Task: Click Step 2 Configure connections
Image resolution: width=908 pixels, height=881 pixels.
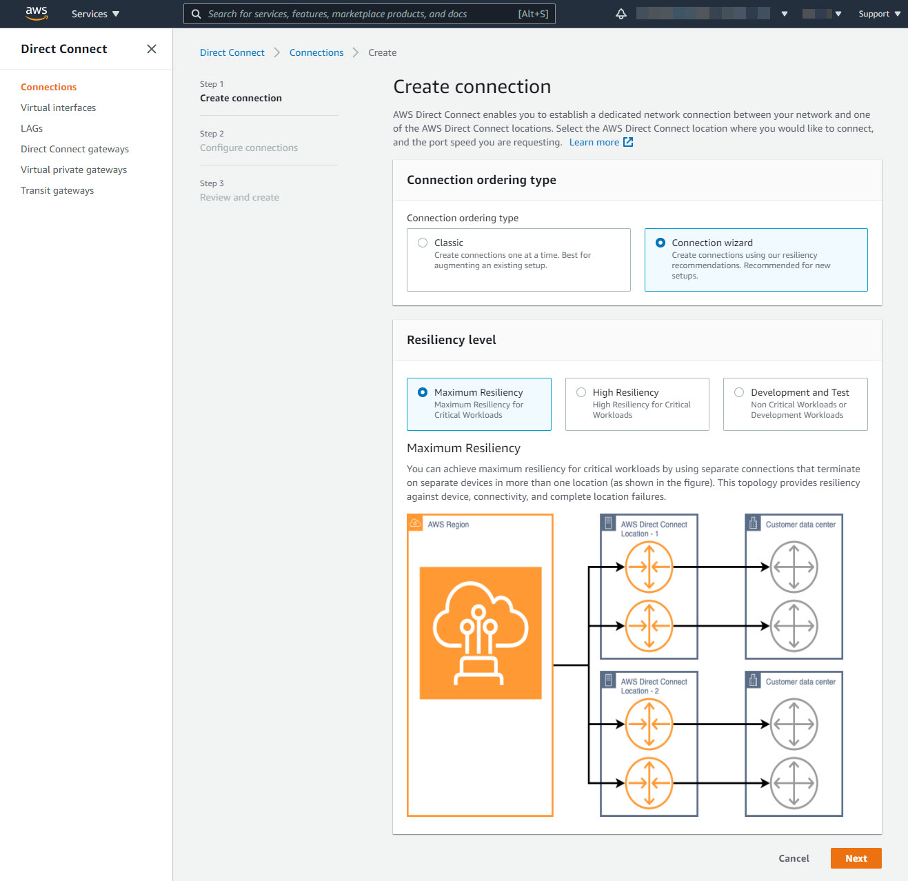Action: coord(249,148)
